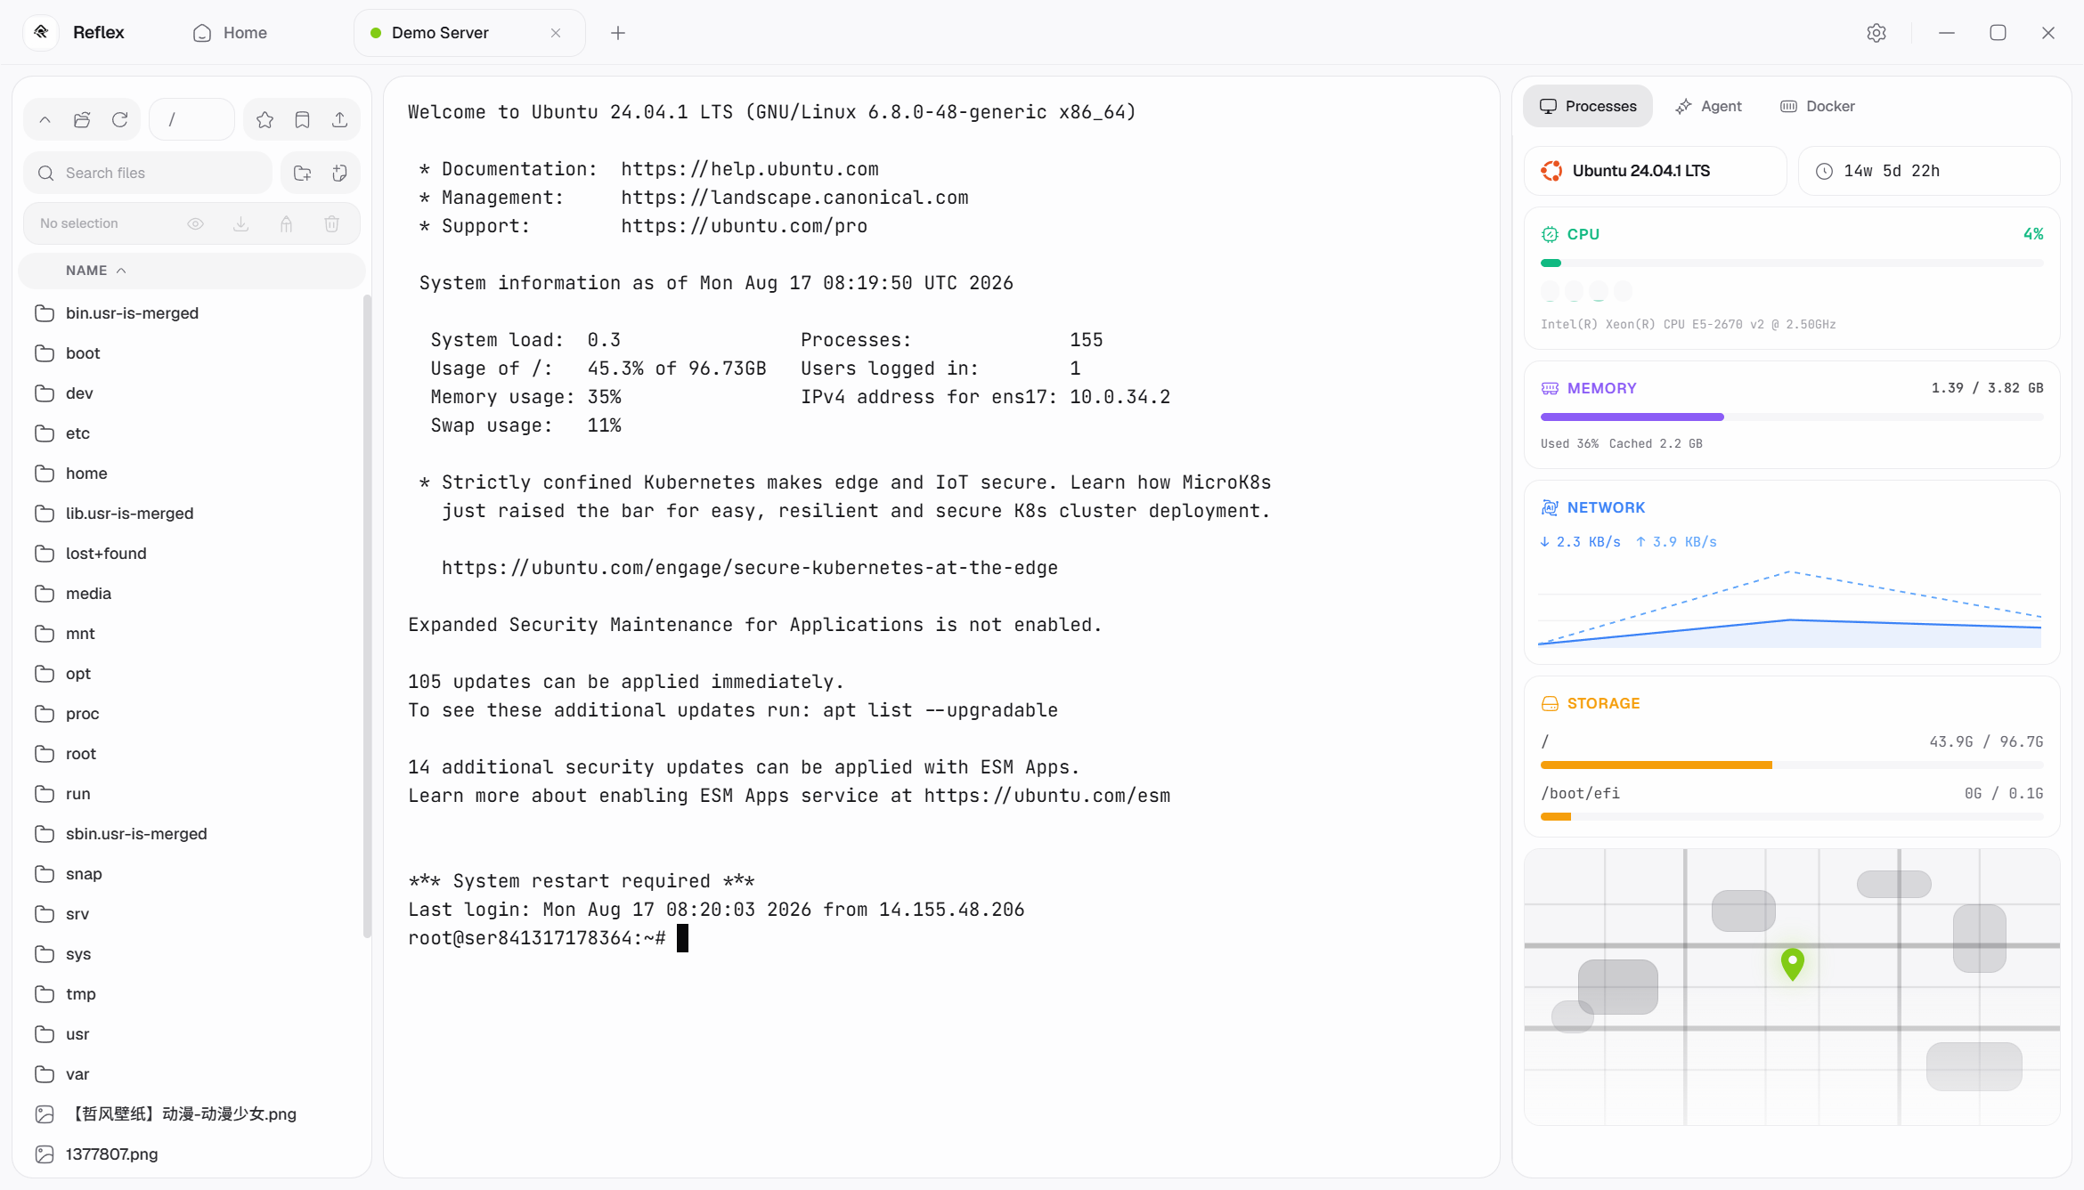The height and width of the screenshot is (1190, 2084).
Task: Open the sbin.usr-is-merged folder
Action: [191, 834]
